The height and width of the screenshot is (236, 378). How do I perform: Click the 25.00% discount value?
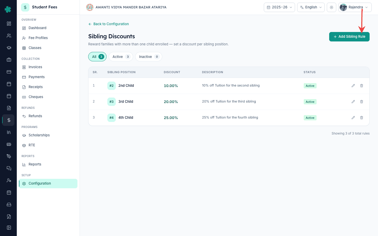[171, 118]
